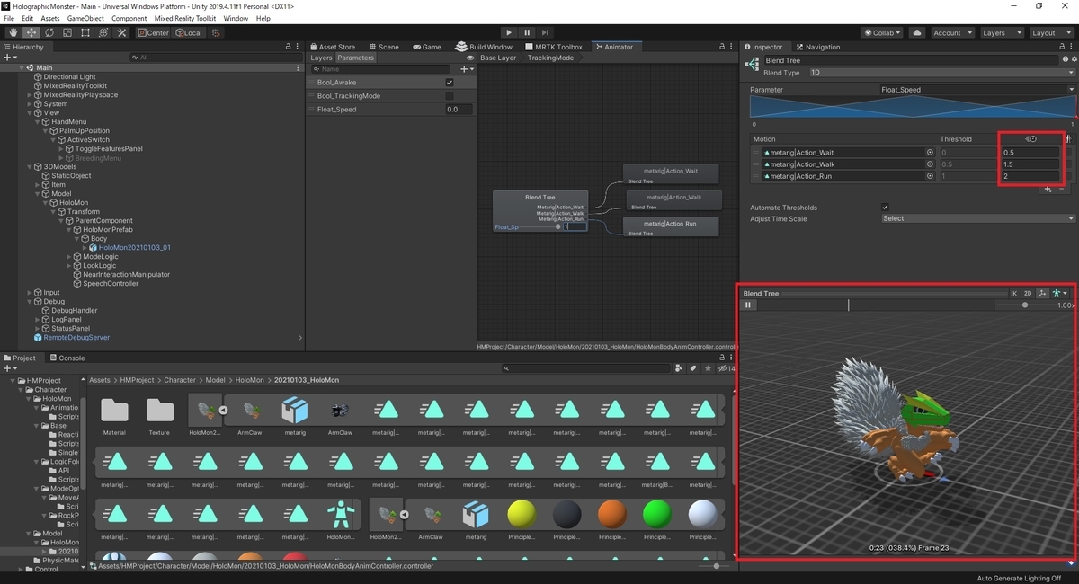This screenshot has height=584, width=1079.
Task: Click the main editor Pause button
Action: (527, 32)
